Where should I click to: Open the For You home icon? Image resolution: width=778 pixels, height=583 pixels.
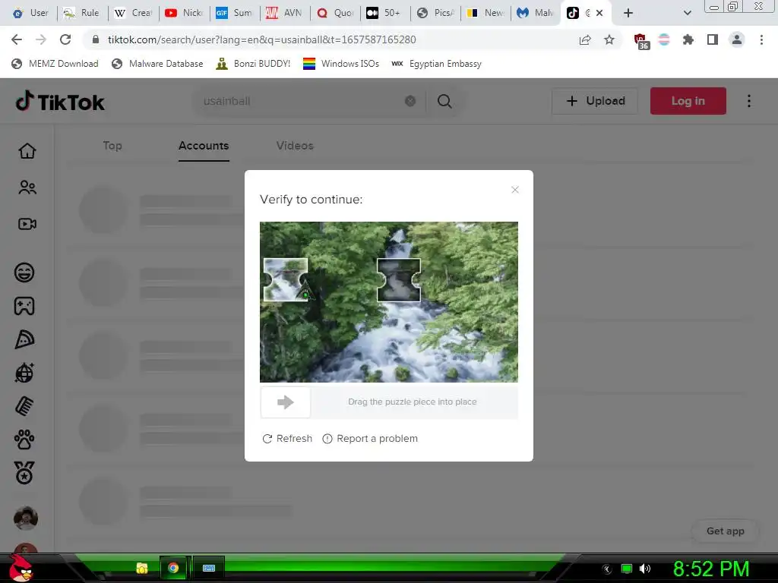tap(27, 151)
